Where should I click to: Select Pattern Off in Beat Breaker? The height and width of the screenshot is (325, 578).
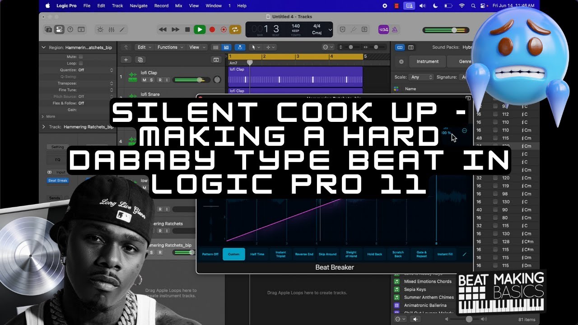tap(210, 254)
